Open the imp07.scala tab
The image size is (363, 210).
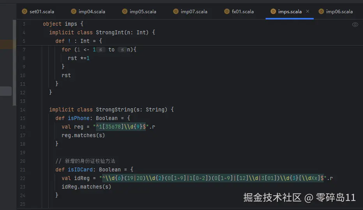click(194, 12)
